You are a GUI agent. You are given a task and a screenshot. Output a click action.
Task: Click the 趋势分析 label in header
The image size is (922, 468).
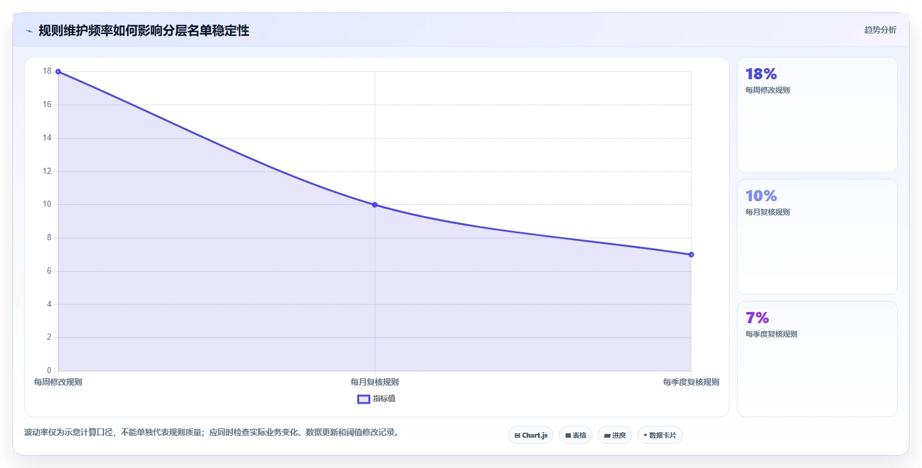coord(881,30)
